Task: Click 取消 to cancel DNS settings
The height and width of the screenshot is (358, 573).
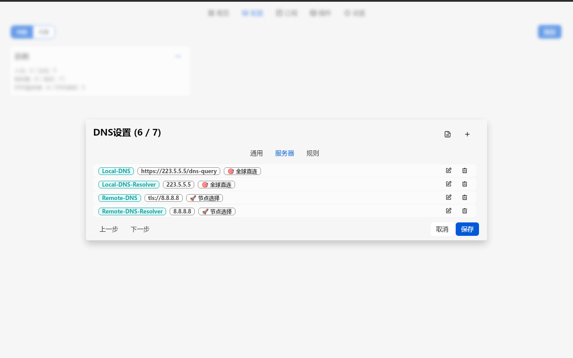Action: tap(442, 229)
